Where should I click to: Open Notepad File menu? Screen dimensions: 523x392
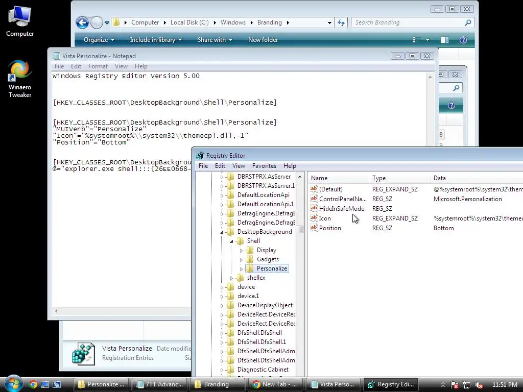point(59,66)
